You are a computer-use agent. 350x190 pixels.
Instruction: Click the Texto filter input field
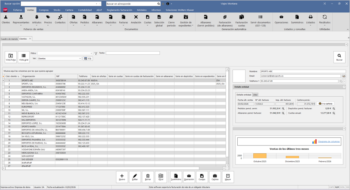click(x=133, y=53)
